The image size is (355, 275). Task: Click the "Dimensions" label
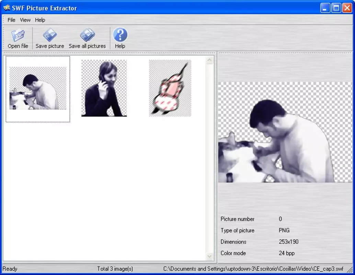pyautogui.click(x=233, y=242)
